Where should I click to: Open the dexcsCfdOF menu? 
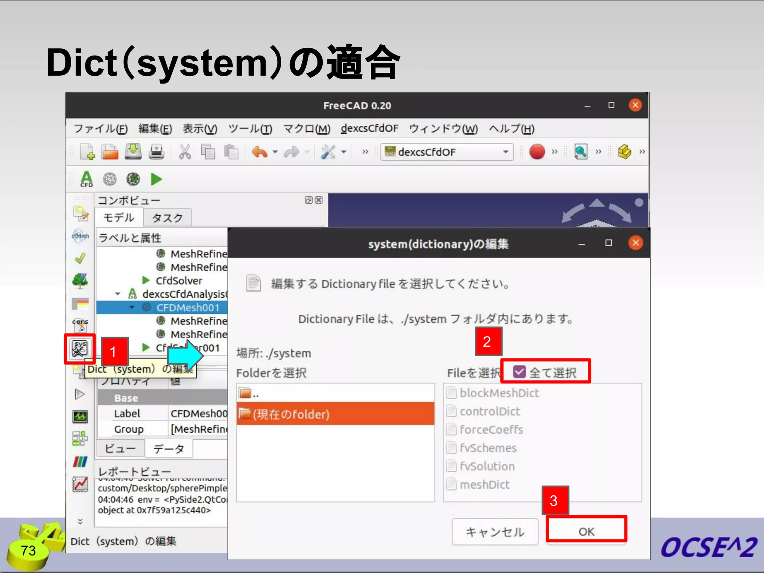(x=369, y=128)
